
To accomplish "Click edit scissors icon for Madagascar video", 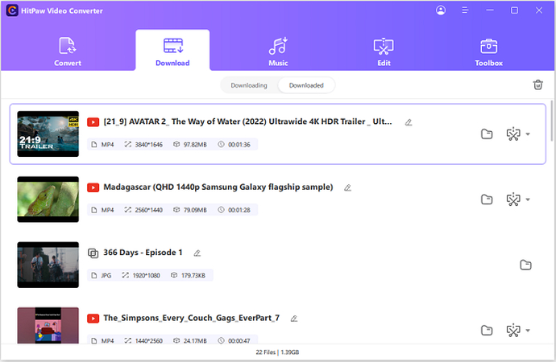I will (x=513, y=200).
